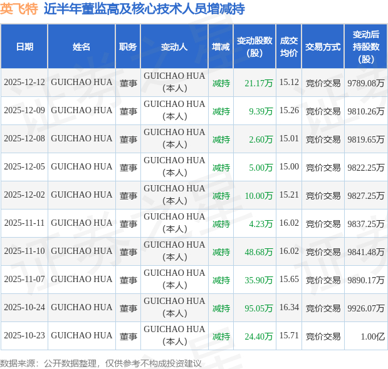Select the date cell 2025-12-05

tap(24, 167)
